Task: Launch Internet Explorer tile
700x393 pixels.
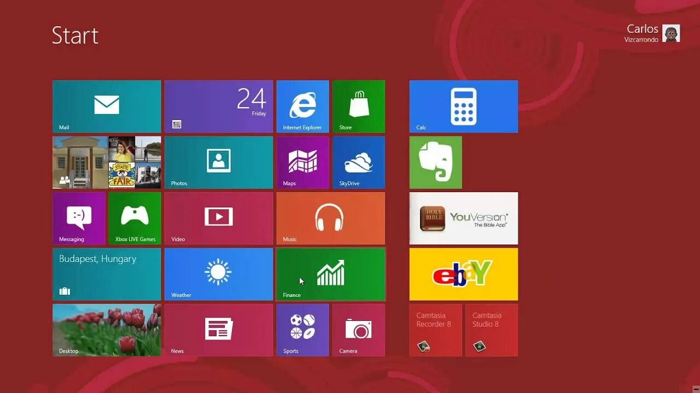Action: pos(302,106)
